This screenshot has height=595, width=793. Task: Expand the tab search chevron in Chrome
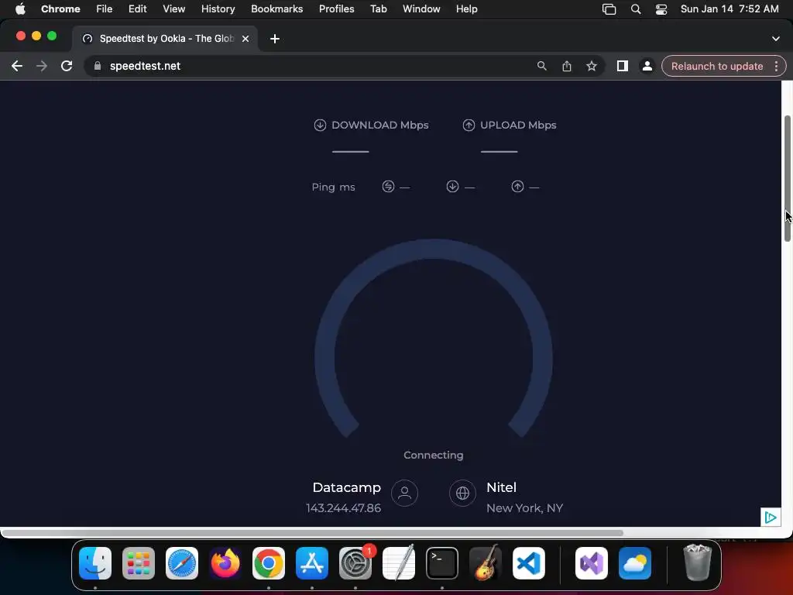pyautogui.click(x=775, y=39)
